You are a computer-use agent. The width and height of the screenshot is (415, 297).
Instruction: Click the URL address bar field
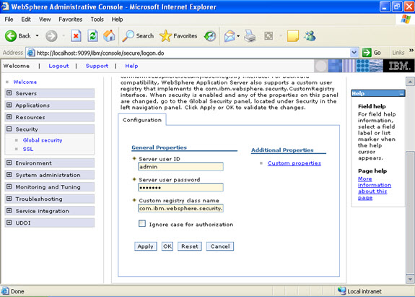pos(193,53)
